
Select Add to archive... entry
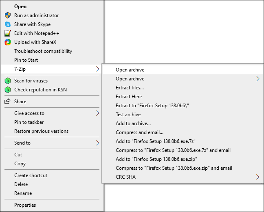133,123
